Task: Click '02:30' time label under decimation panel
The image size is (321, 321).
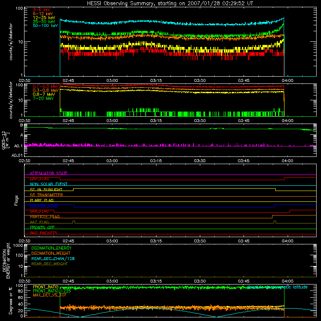Action: (24, 281)
